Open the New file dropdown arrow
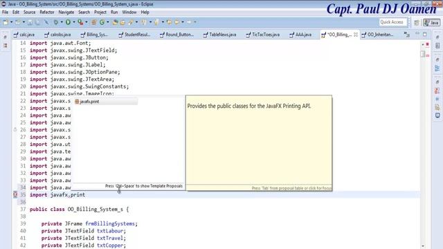 click(x=11, y=22)
